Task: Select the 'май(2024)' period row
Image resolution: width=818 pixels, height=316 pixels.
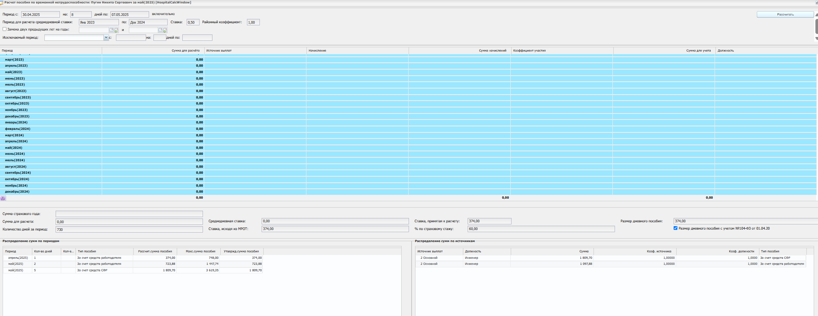Action: pos(408,148)
